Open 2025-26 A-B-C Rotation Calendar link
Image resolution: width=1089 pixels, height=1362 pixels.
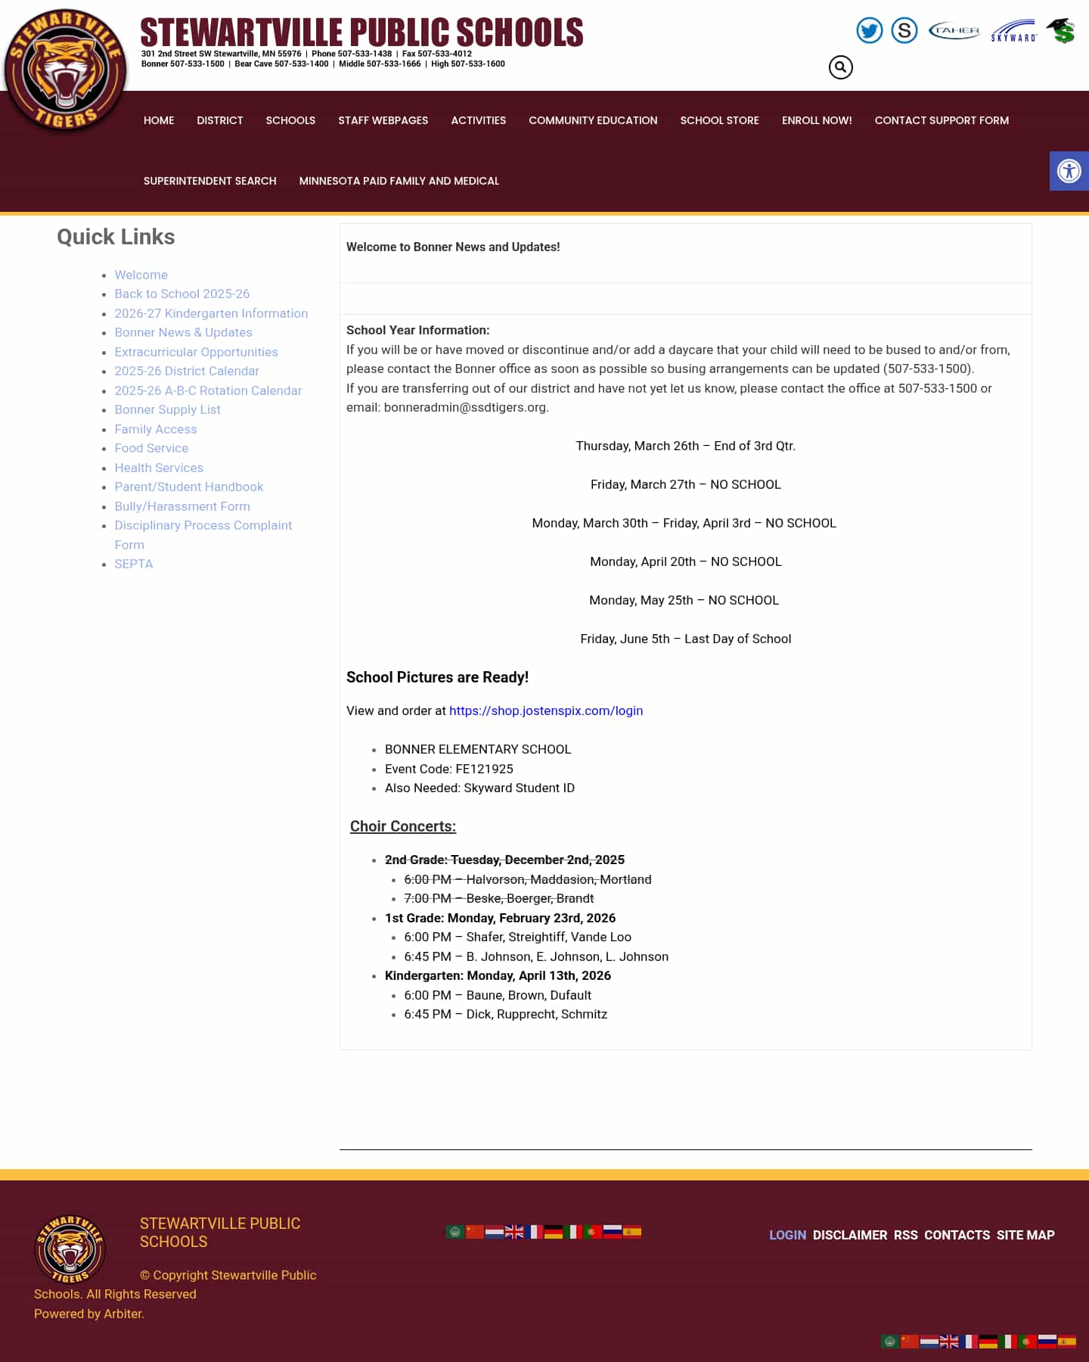coord(208,390)
